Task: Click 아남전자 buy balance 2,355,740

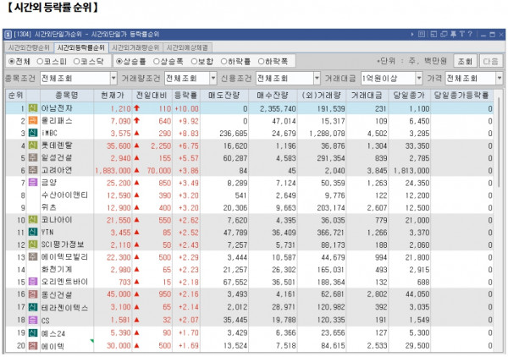Action: 278,108
